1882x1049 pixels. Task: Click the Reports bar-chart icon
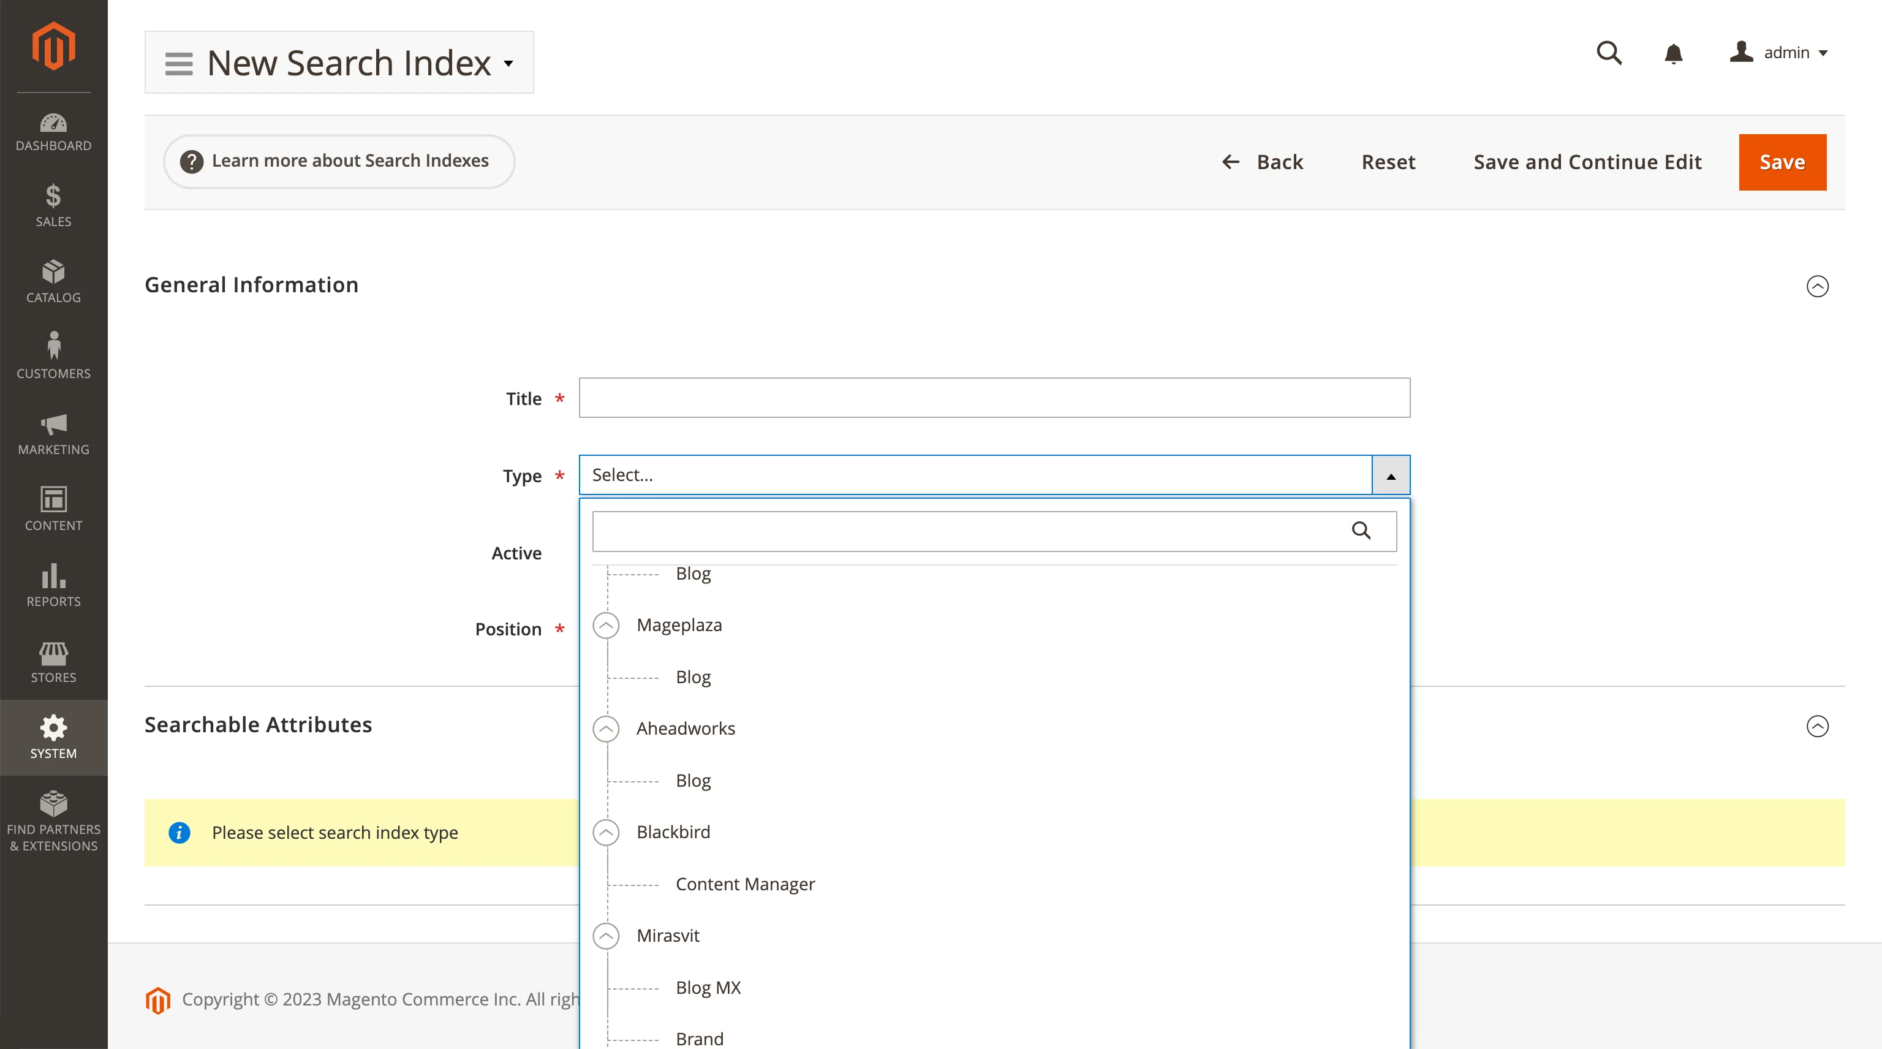pyautogui.click(x=53, y=577)
